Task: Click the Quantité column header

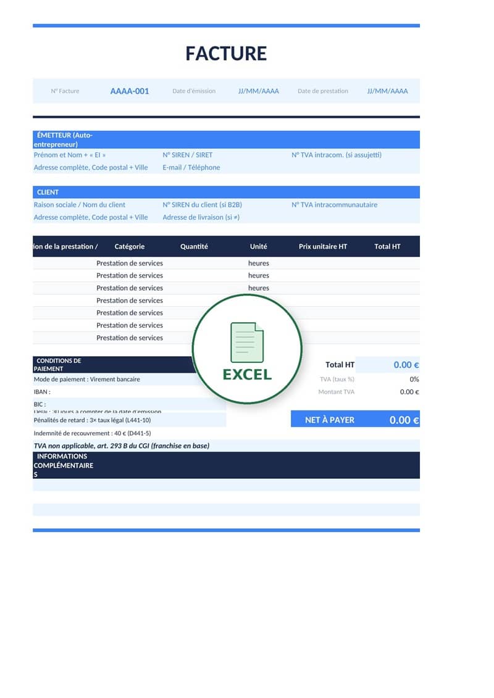Action: (x=195, y=246)
